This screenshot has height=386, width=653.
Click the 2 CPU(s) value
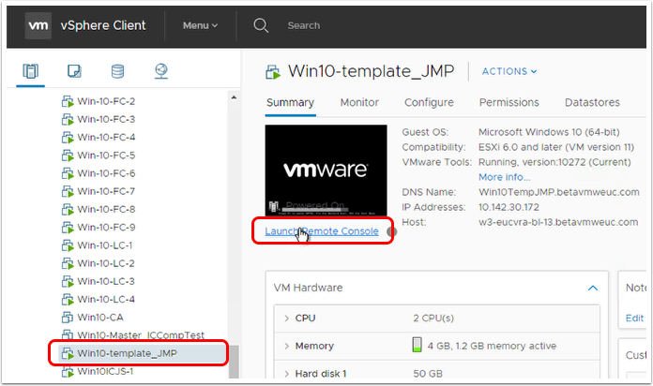click(x=433, y=319)
